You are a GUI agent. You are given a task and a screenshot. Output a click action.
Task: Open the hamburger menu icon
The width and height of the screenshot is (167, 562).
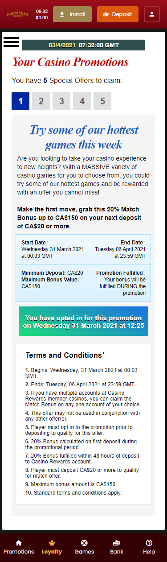tap(11, 41)
